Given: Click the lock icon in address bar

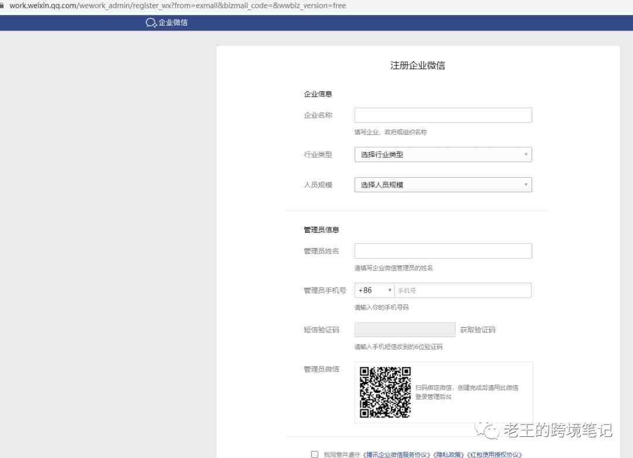Looking at the screenshot, I should [3, 6].
